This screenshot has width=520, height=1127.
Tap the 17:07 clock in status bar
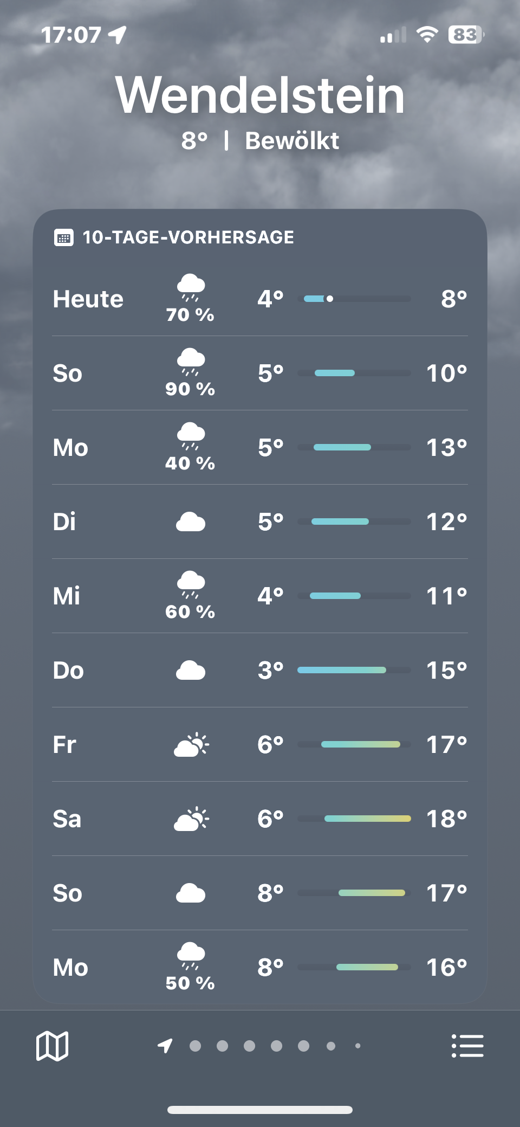click(71, 35)
